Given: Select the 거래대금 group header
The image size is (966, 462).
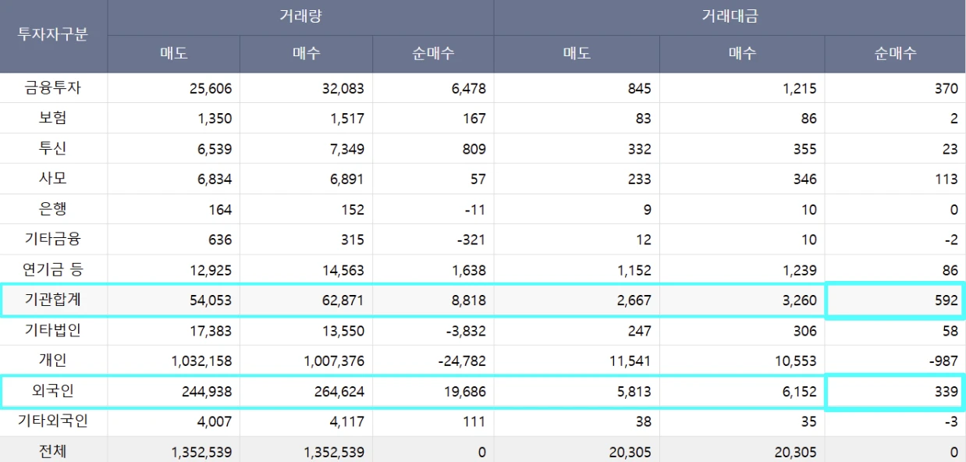Looking at the screenshot, I should click(x=730, y=17).
